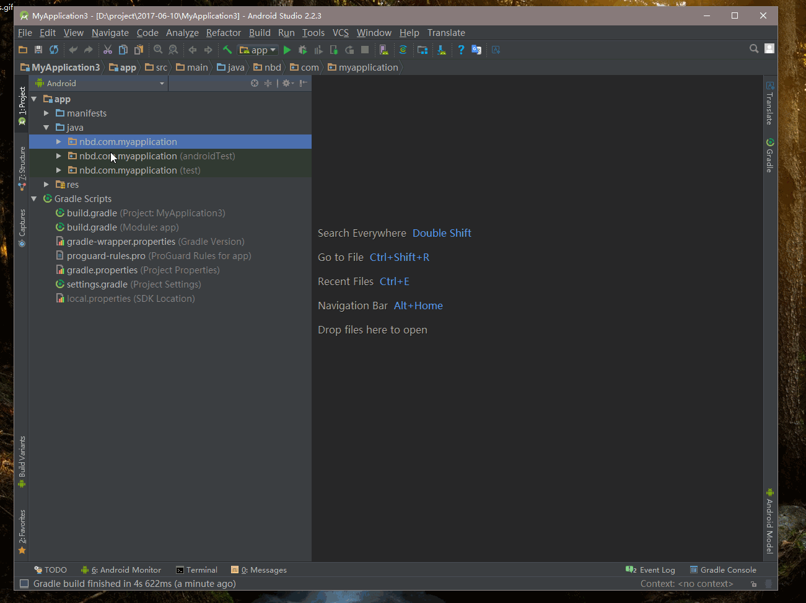The width and height of the screenshot is (806, 603).
Task: Click the Cut scissors icon
Action: coord(108,50)
